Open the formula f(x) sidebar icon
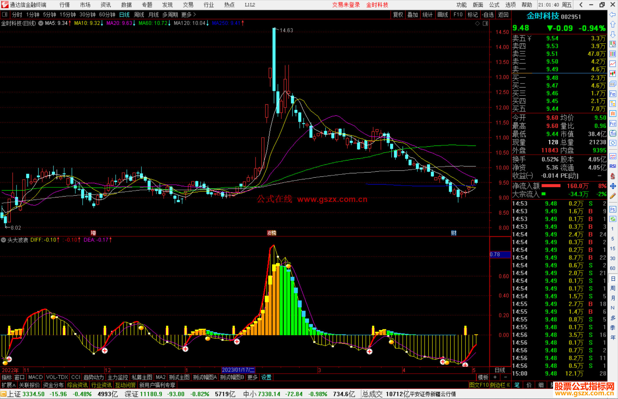Image resolution: width=618 pixels, height=399 pixels. (613, 134)
